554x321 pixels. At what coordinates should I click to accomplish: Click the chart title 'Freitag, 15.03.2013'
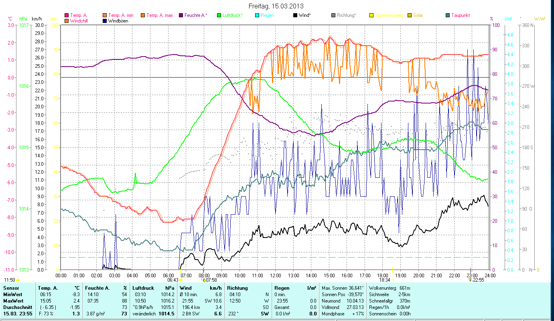[276, 6]
